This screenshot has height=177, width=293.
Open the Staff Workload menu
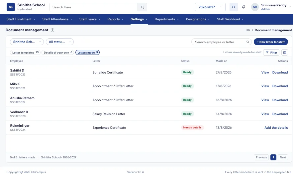230,19
